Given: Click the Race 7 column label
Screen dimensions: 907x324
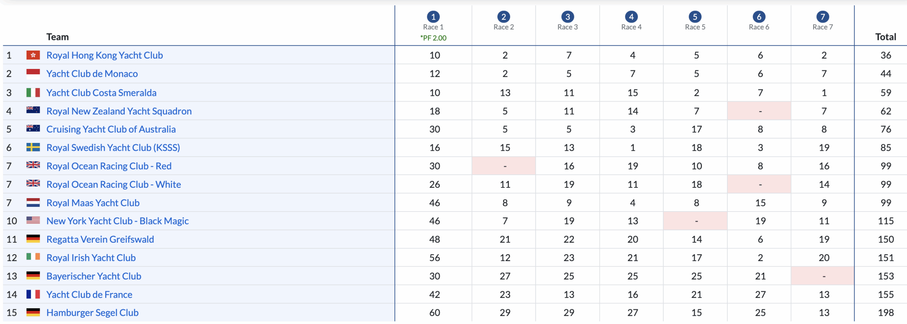Looking at the screenshot, I should coord(823,27).
